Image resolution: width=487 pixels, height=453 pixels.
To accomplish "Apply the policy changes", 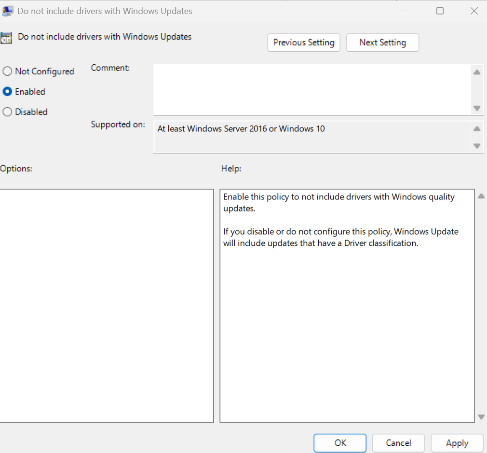I will [x=457, y=443].
